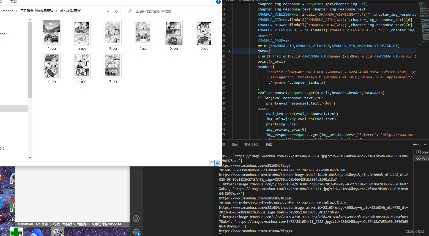Image resolution: width=429 pixels, height=236 pixels.
Task: Open Explorer ribbon 查看 tab
Action: tap(13, 2)
